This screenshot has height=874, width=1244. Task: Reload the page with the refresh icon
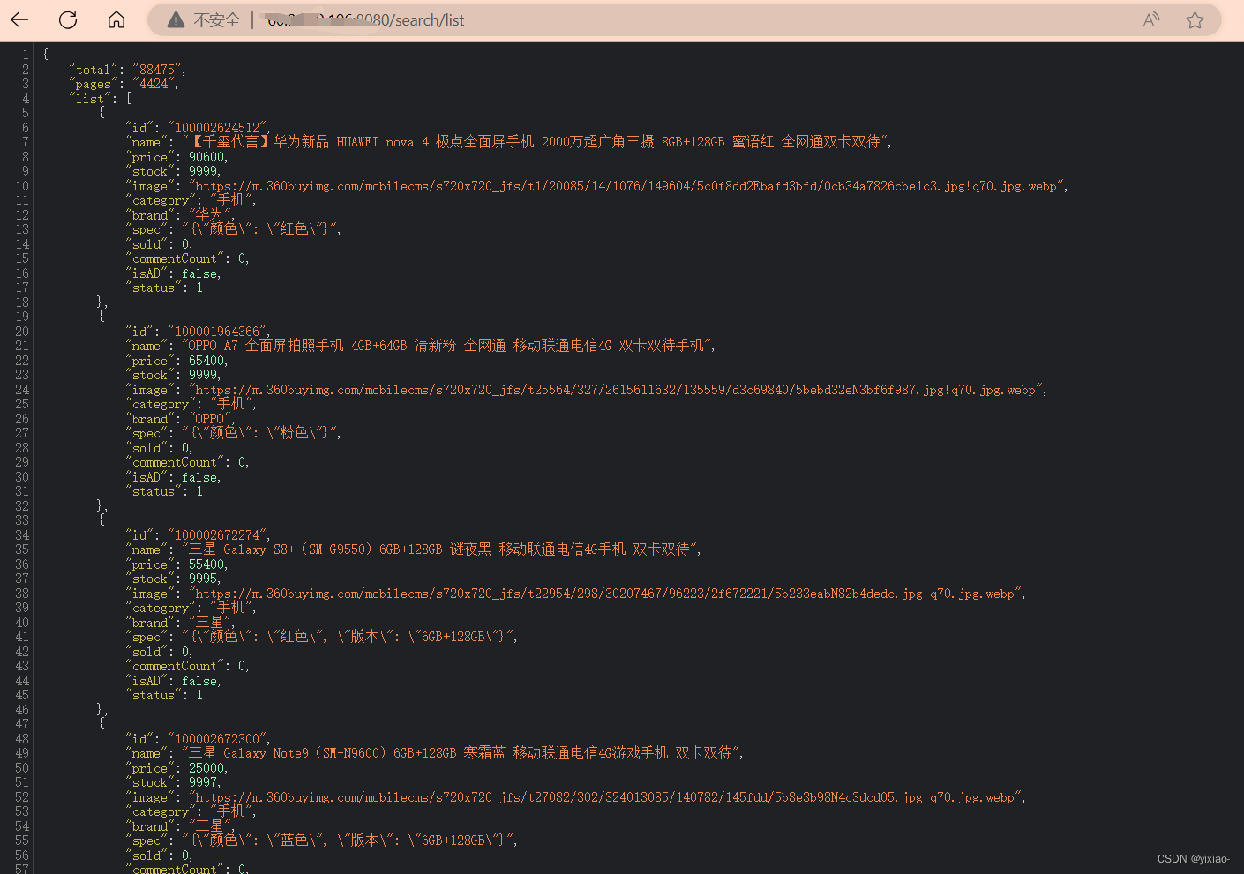(x=68, y=19)
